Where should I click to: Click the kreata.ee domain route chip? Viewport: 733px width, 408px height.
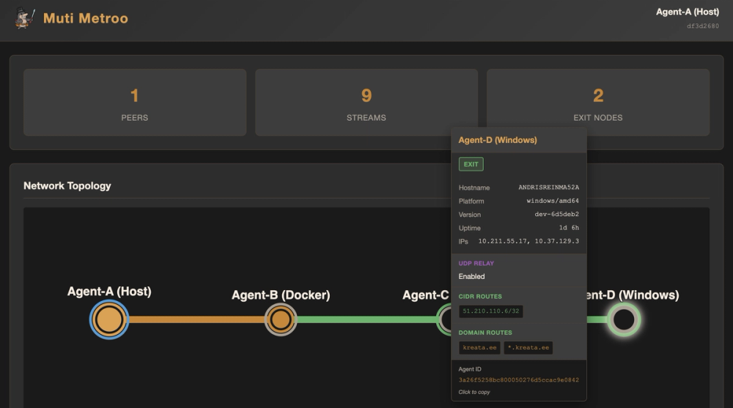click(x=479, y=348)
